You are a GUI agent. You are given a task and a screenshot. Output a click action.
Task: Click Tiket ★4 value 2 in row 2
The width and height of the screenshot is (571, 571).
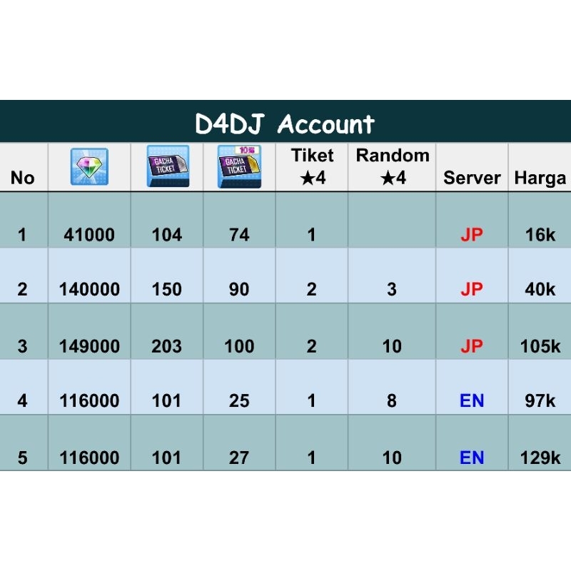(311, 290)
